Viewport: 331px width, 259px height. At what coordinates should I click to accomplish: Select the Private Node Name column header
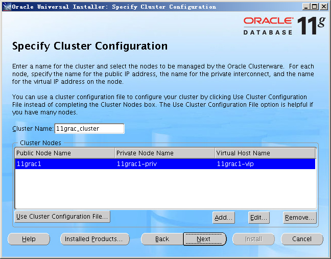[x=164, y=153]
